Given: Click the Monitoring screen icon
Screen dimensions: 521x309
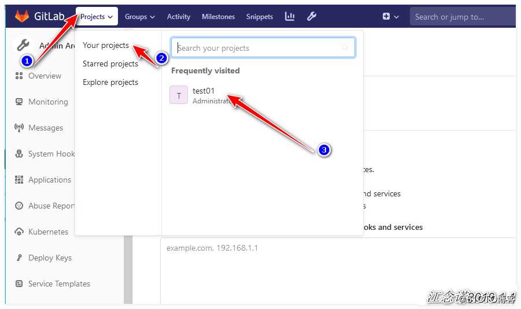Looking at the screenshot, I should [x=19, y=102].
